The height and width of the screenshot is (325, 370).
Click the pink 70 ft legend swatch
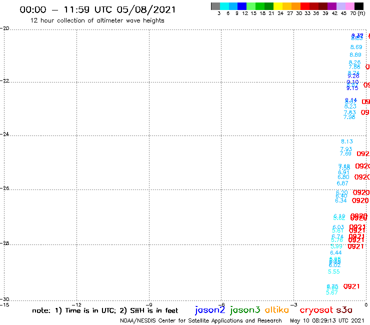point(349,6)
